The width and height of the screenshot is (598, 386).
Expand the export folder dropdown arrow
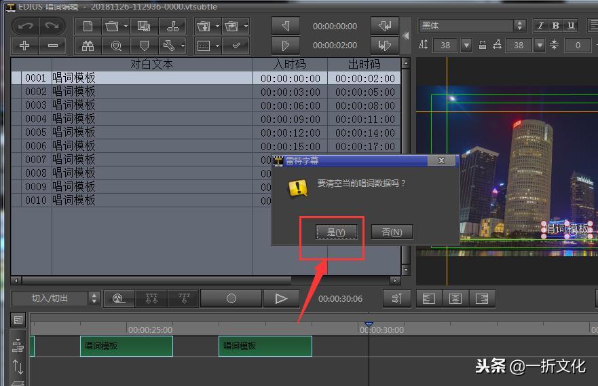click(246, 27)
